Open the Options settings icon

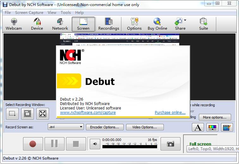pyautogui.click(x=134, y=24)
